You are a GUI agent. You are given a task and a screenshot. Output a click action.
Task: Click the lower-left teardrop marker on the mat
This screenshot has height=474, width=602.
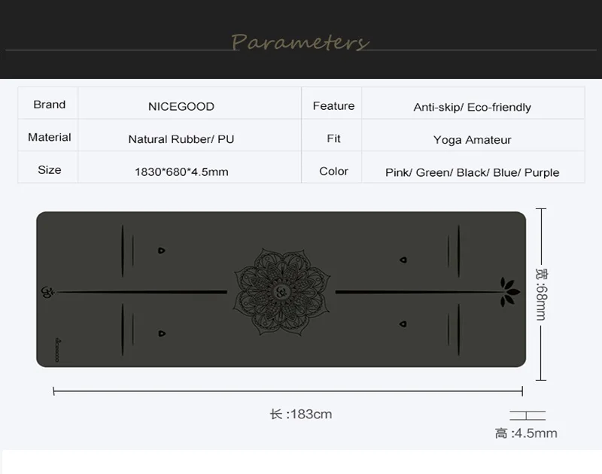click(x=162, y=331)
